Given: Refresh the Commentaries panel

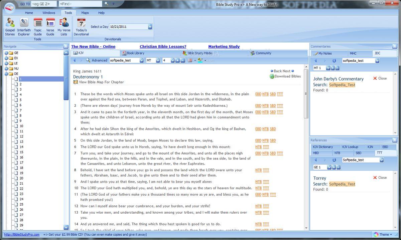Looking at the screenshot, I should pos(334,61).
